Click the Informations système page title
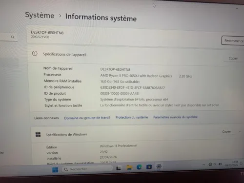Viewport: 244px width, 183px height. [x=101, y=18]
